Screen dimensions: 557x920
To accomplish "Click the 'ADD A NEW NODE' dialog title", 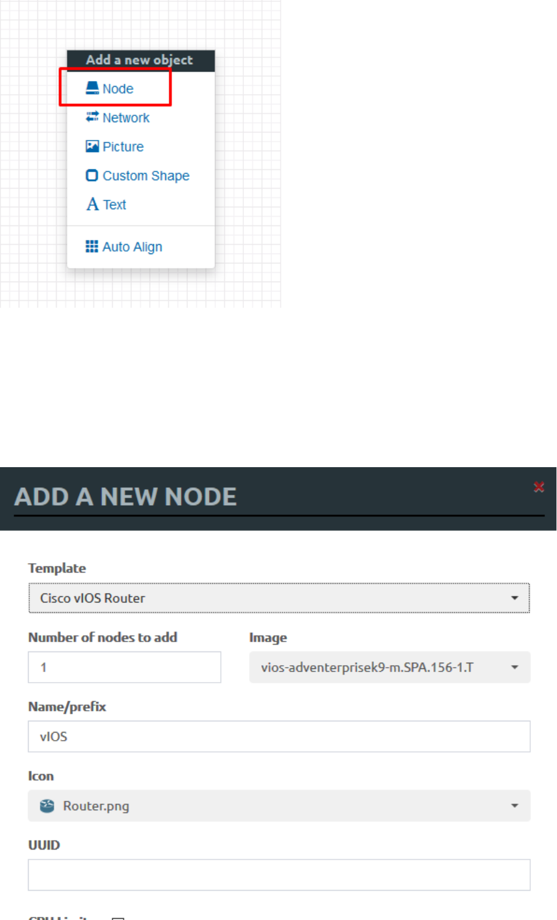I will (125, 496).
